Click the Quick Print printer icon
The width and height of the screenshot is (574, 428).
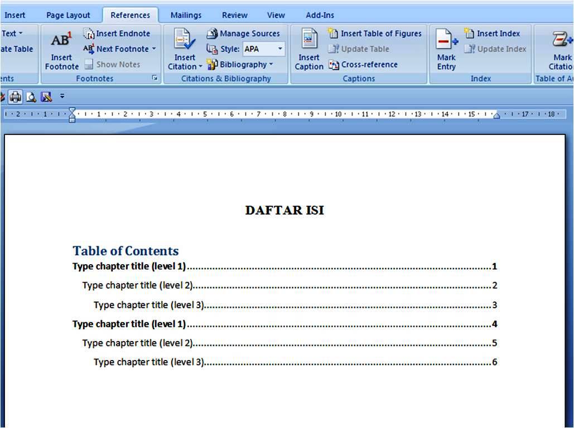16,97
